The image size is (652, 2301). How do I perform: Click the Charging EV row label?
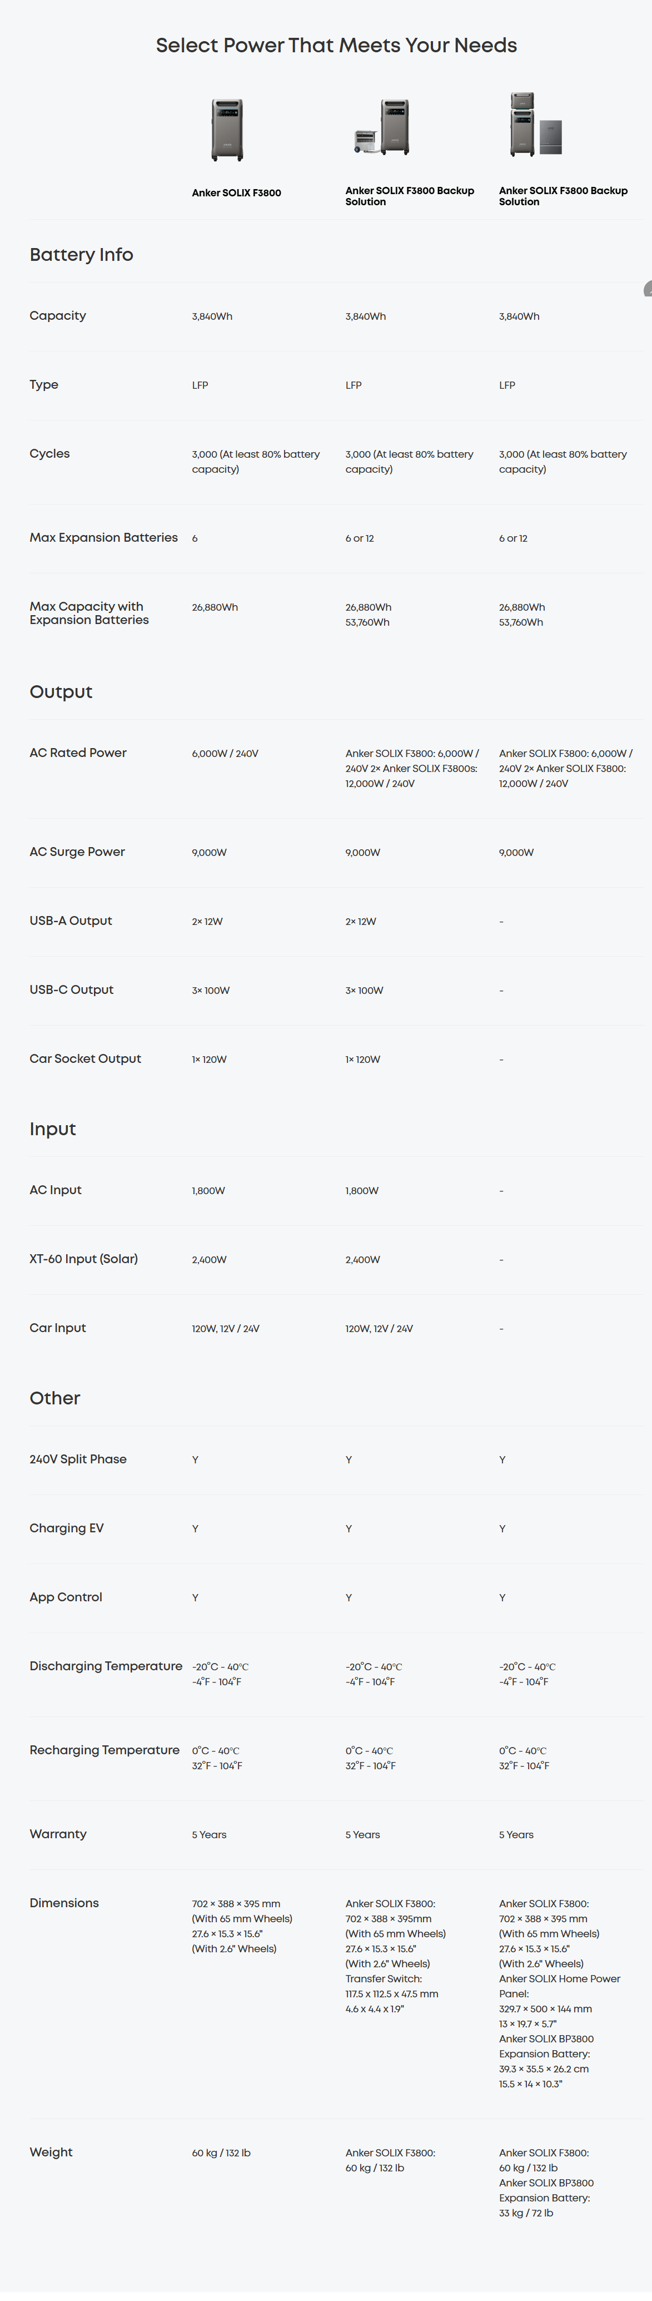66,1528
